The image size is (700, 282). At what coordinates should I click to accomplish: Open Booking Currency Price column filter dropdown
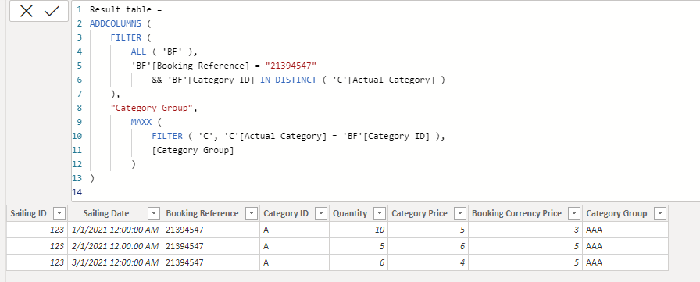click(574, 214)
